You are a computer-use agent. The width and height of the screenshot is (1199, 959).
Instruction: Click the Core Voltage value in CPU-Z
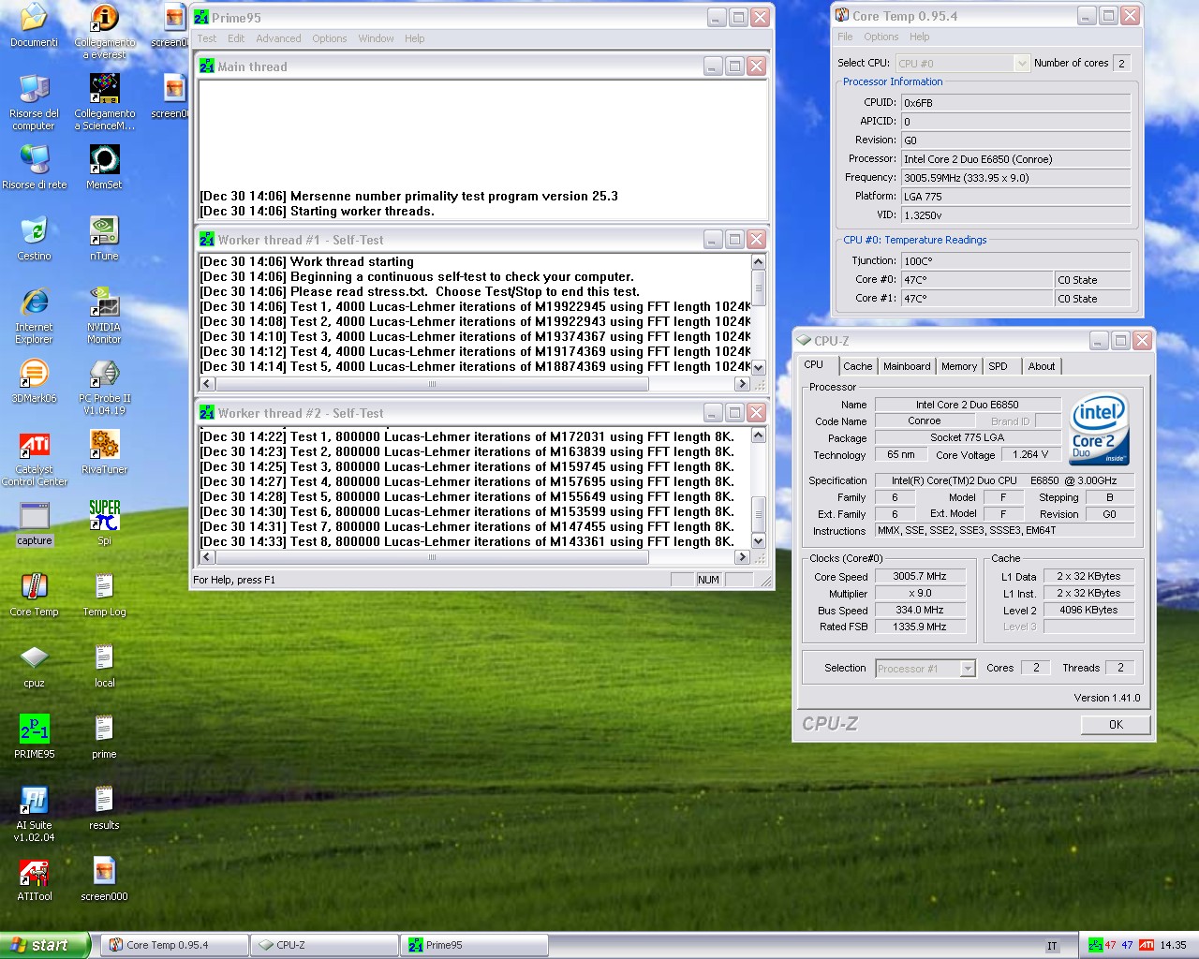click(x=1030, y=454)
